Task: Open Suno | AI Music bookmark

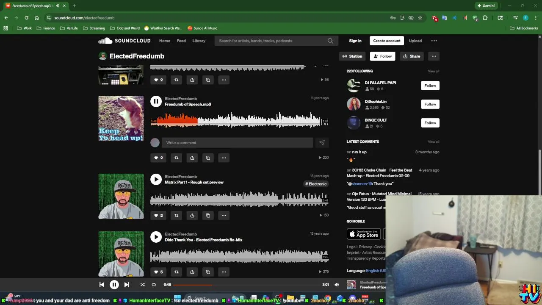Action: tap(202, 28)
